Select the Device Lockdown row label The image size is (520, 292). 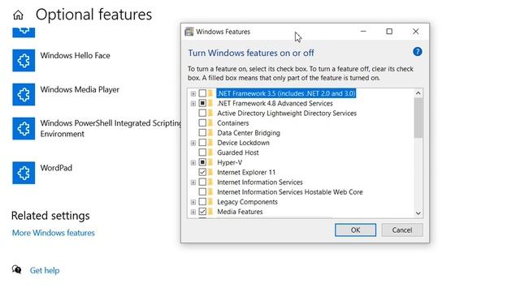click(243, 143)
